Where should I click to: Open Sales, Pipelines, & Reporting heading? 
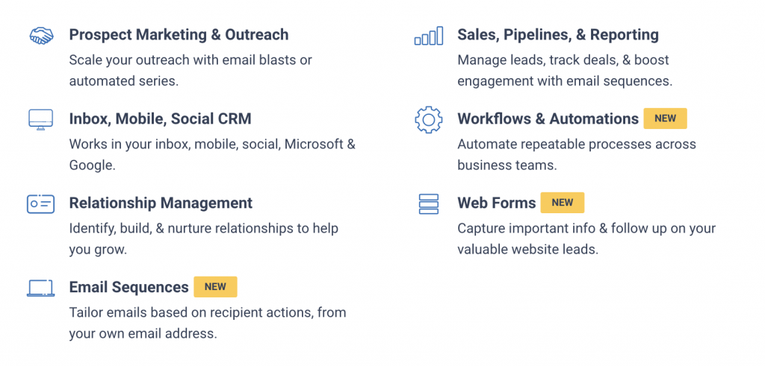click(x=557, y=34)
